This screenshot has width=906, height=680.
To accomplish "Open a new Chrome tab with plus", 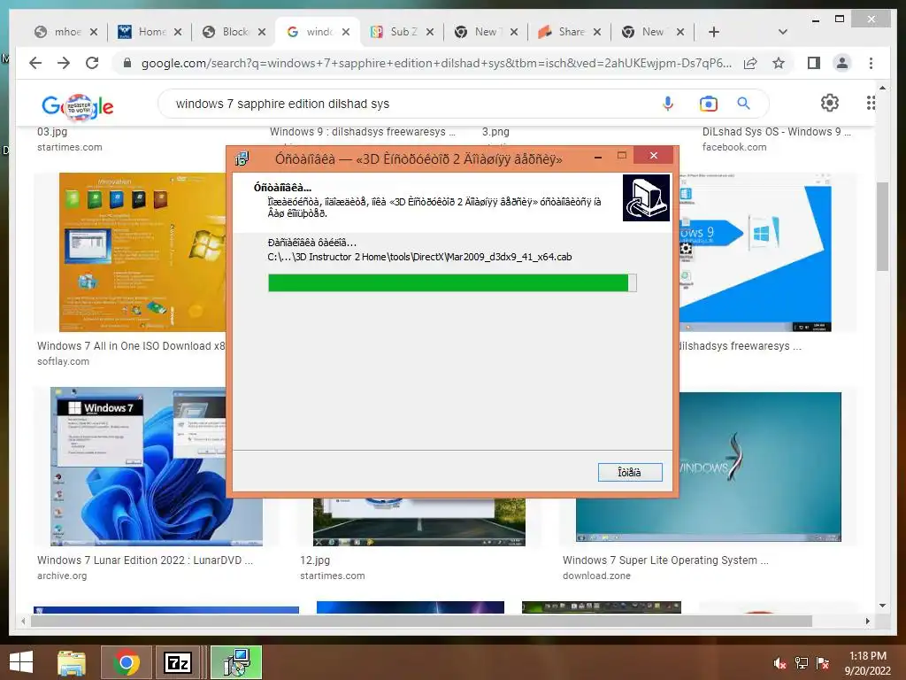I will point(714,32).
